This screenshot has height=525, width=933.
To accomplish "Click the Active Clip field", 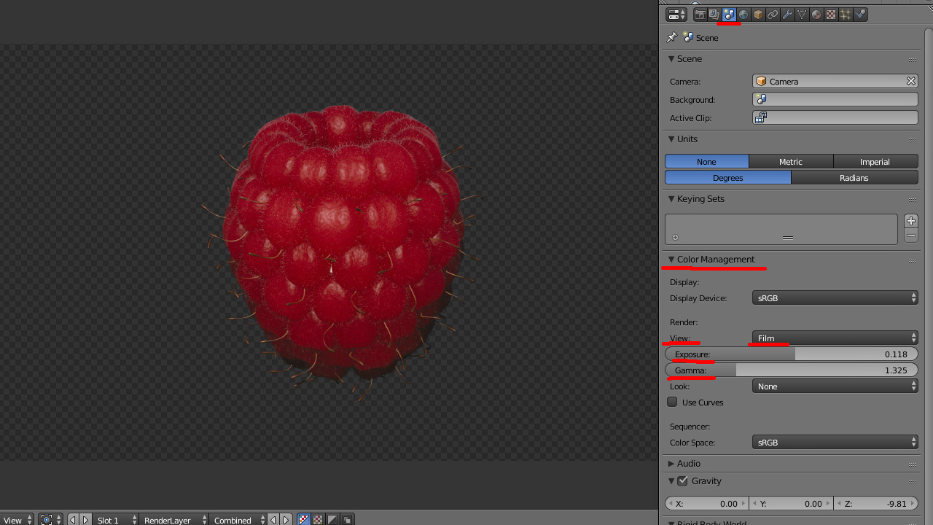I will (x=835, y=118).
